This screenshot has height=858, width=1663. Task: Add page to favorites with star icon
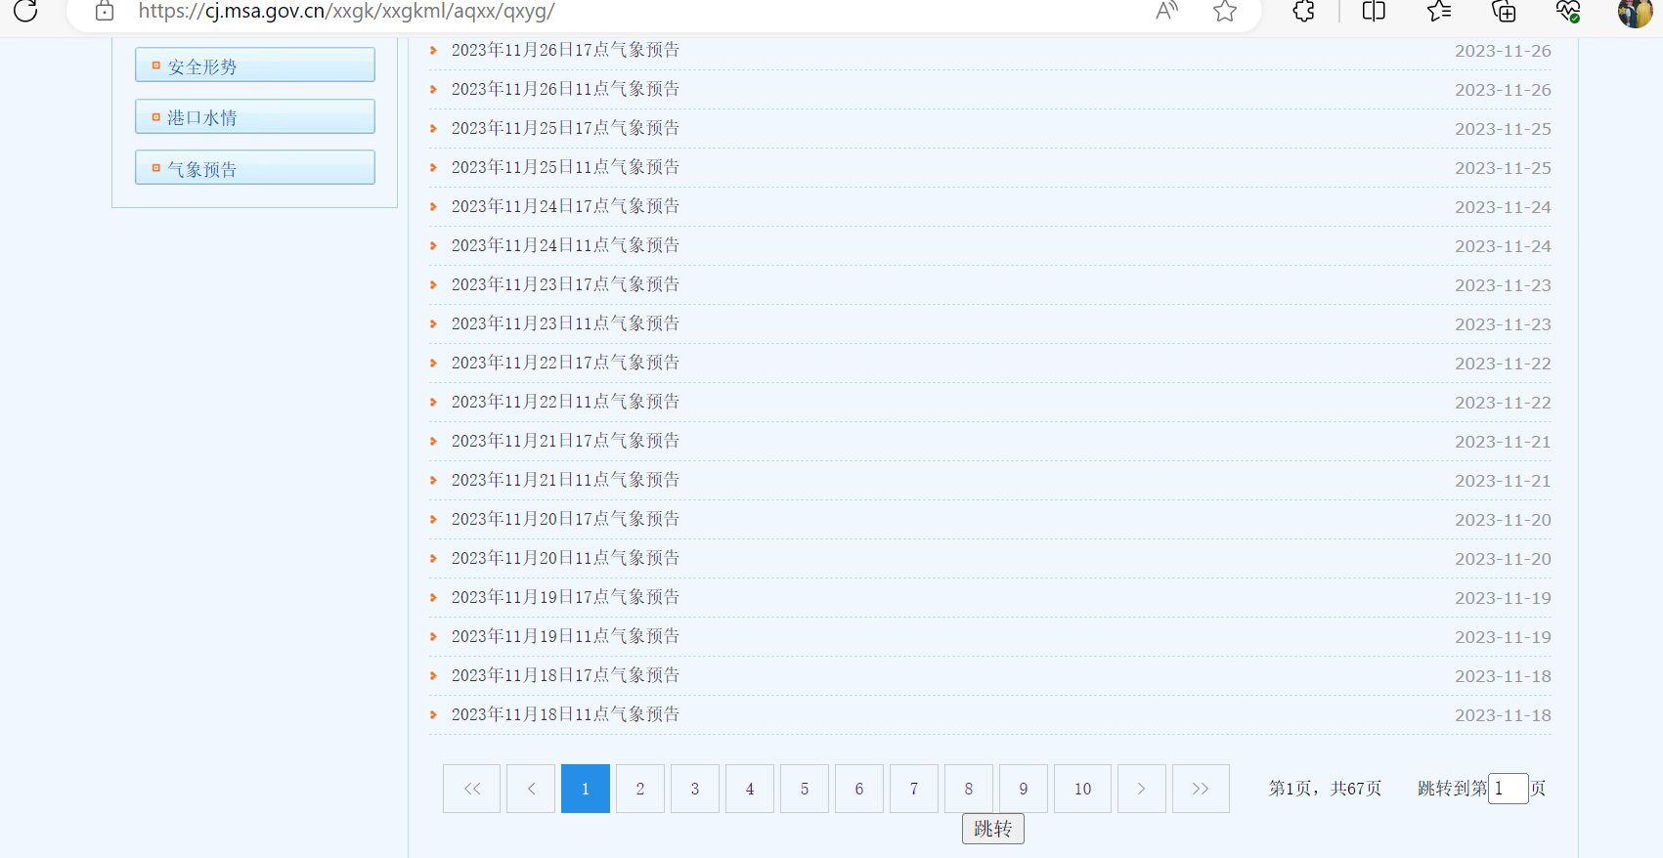click(x=1224, y=12)
